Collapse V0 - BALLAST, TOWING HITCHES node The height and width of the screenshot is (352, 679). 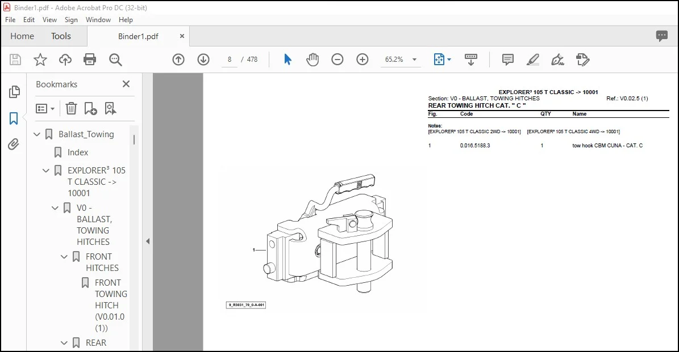pos(55,208)
